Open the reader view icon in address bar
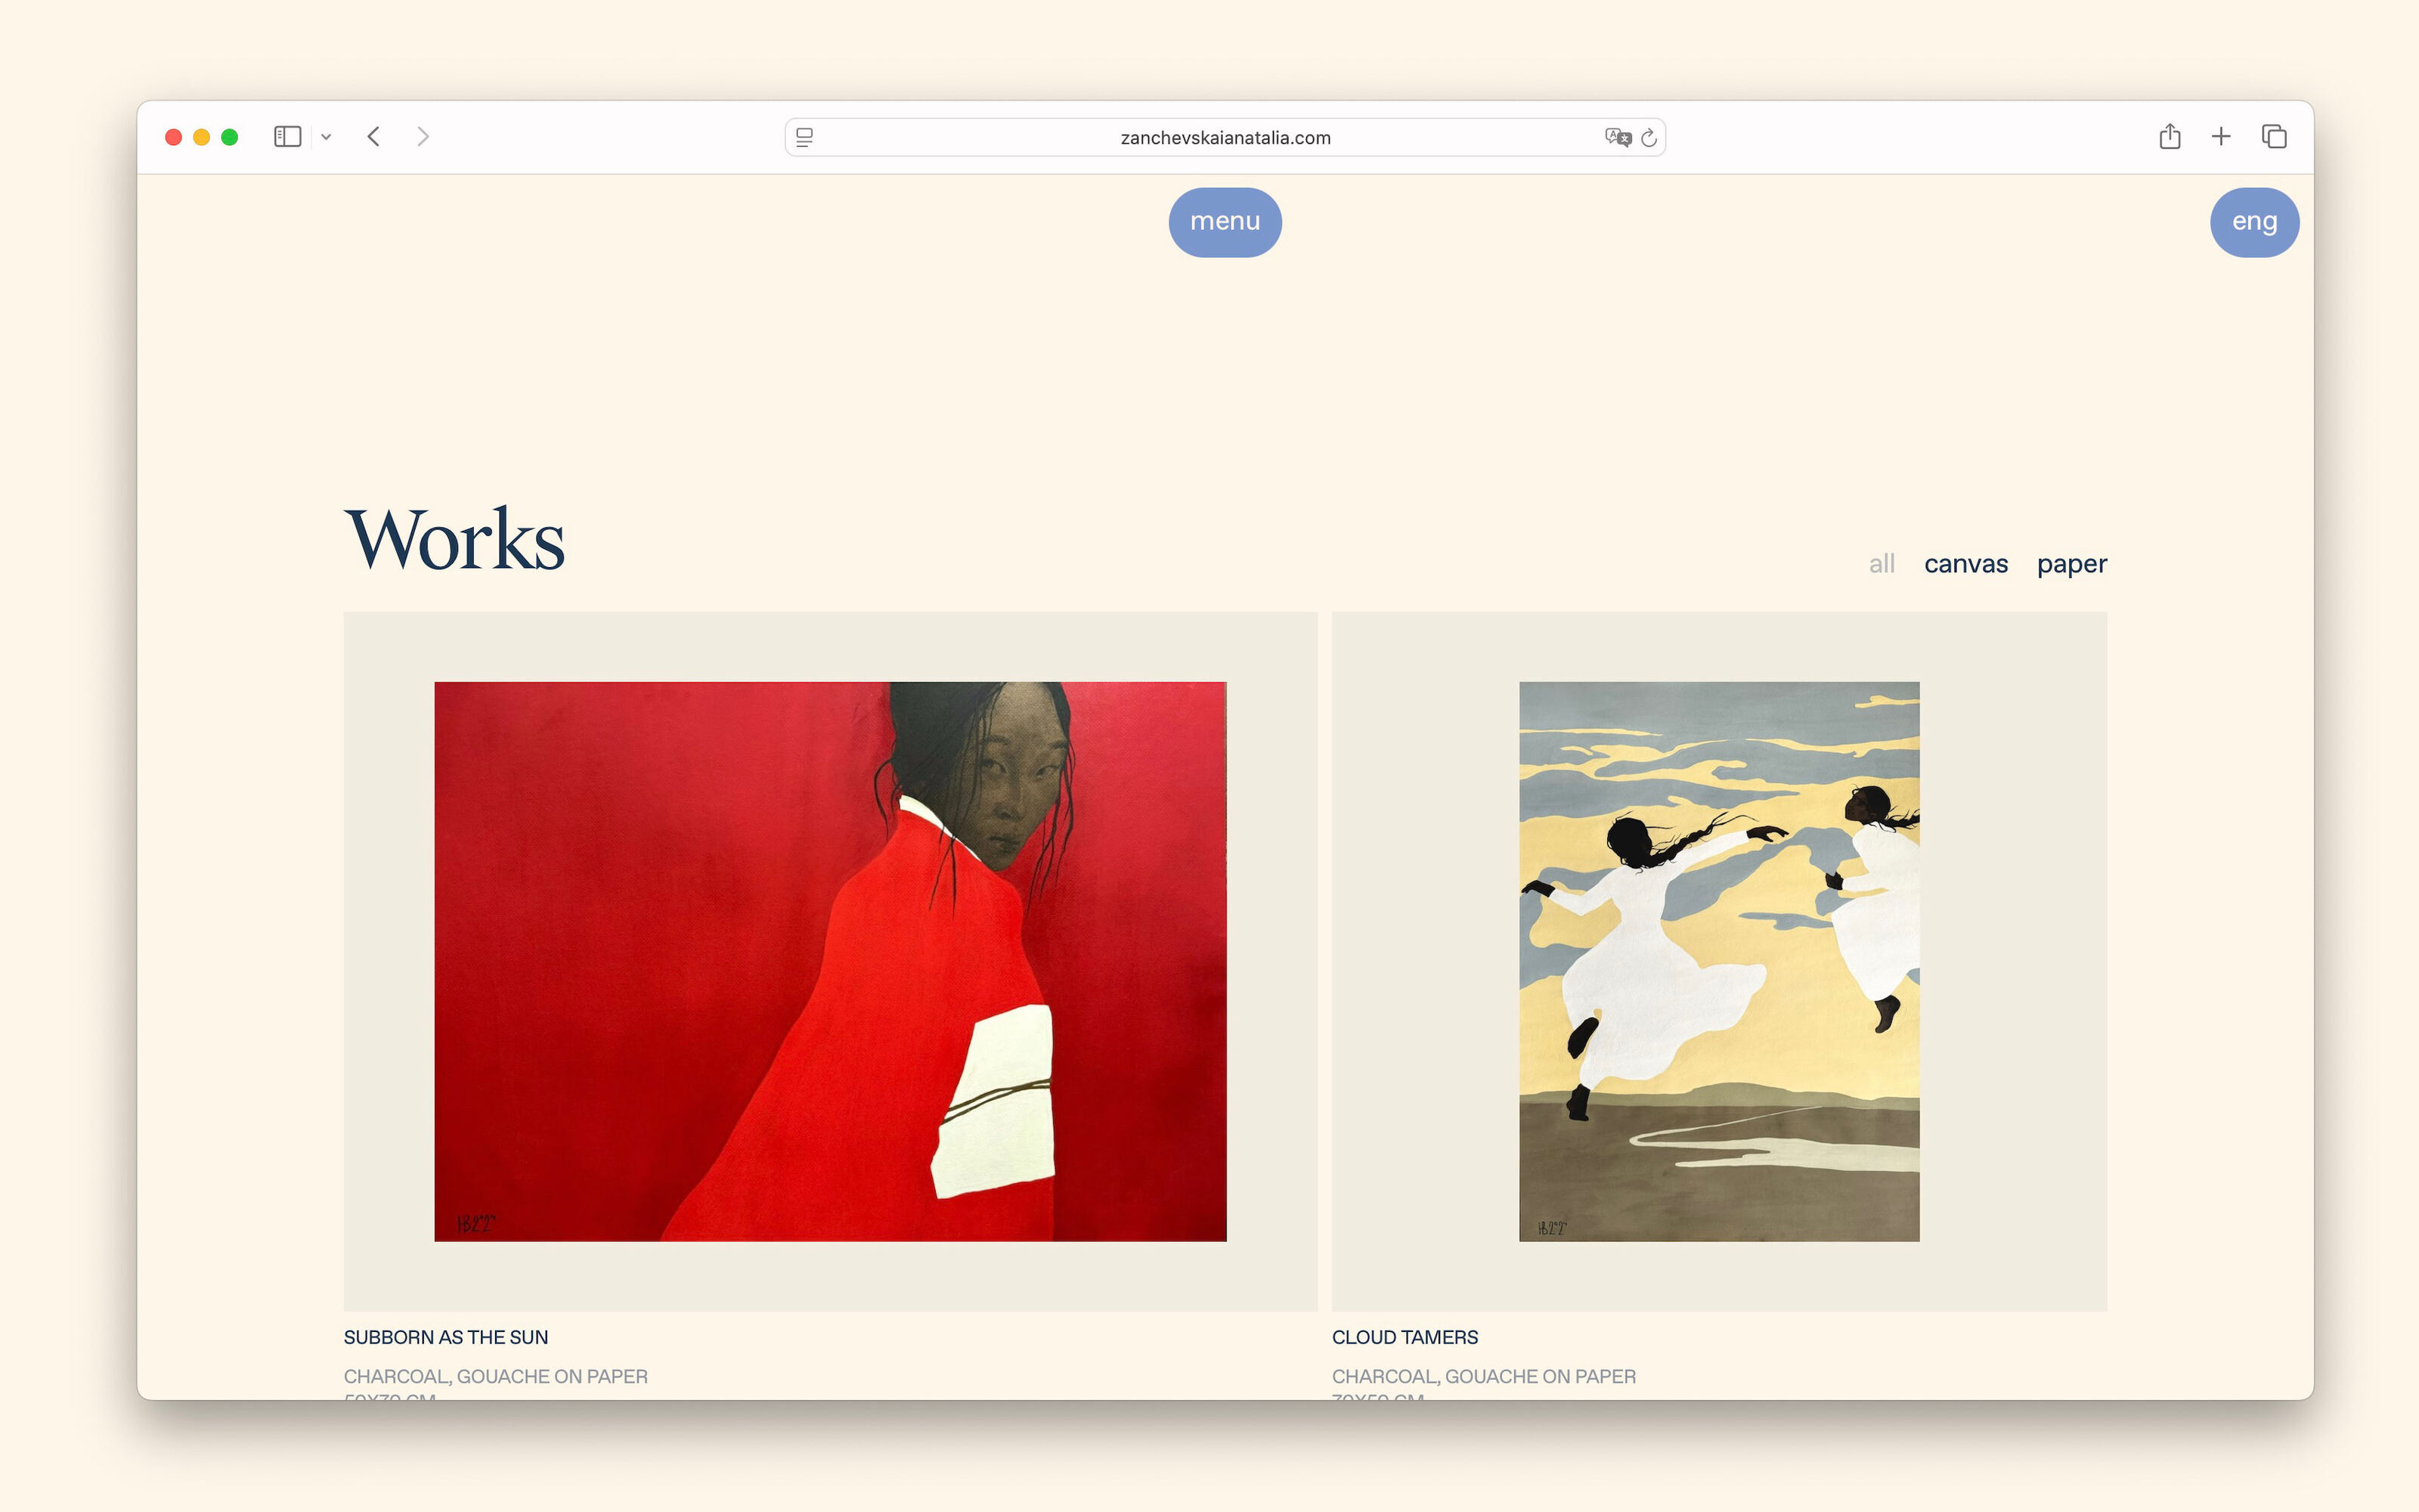The height and width of the screenshot is (1512, 2419). point(804,138)
